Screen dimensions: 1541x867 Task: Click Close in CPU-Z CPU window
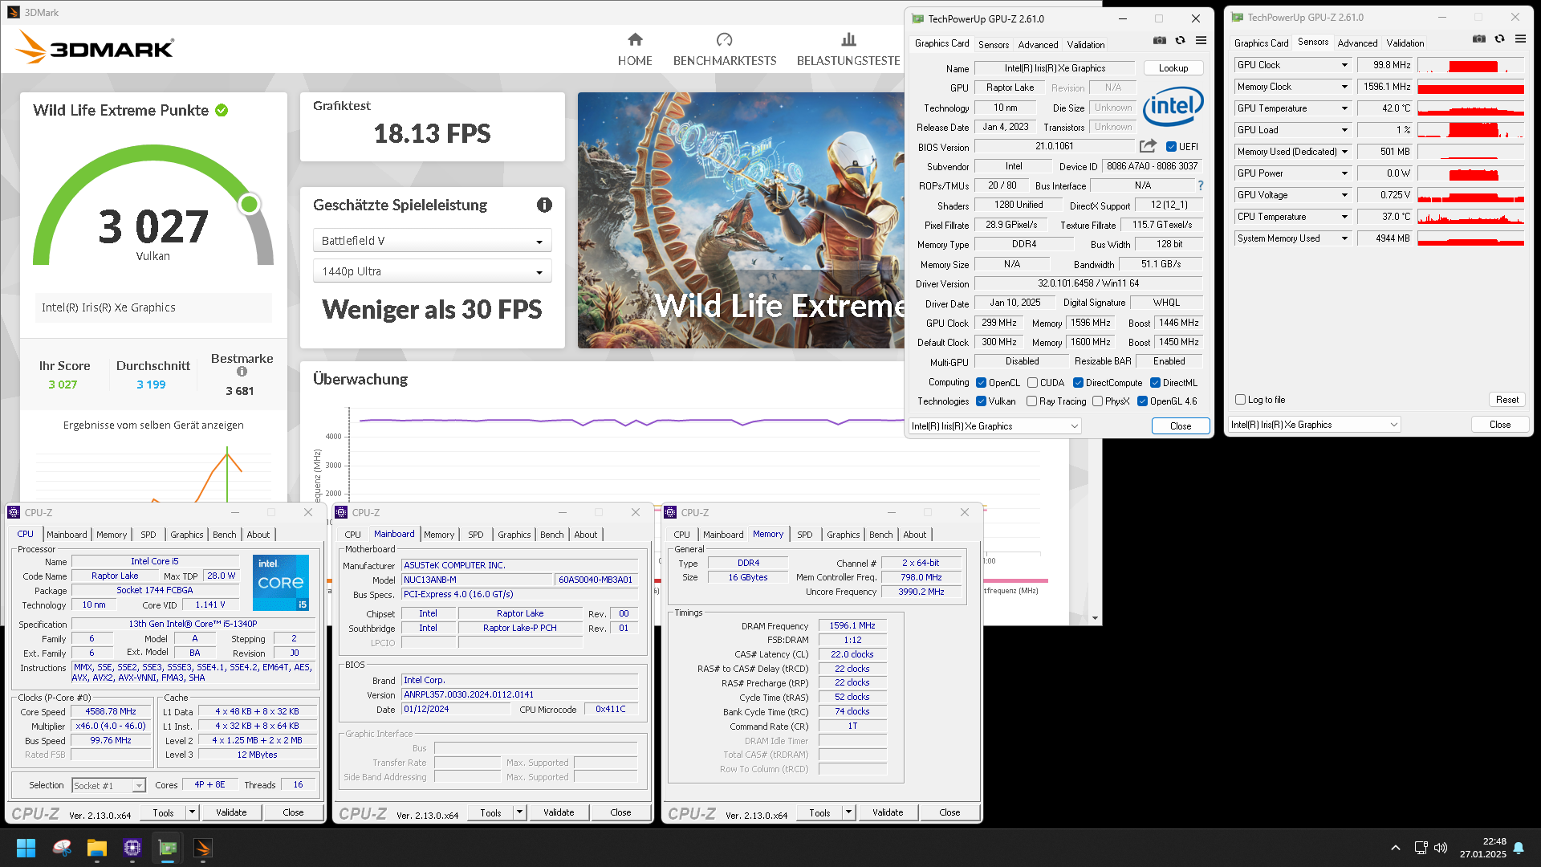click(293, 812)
